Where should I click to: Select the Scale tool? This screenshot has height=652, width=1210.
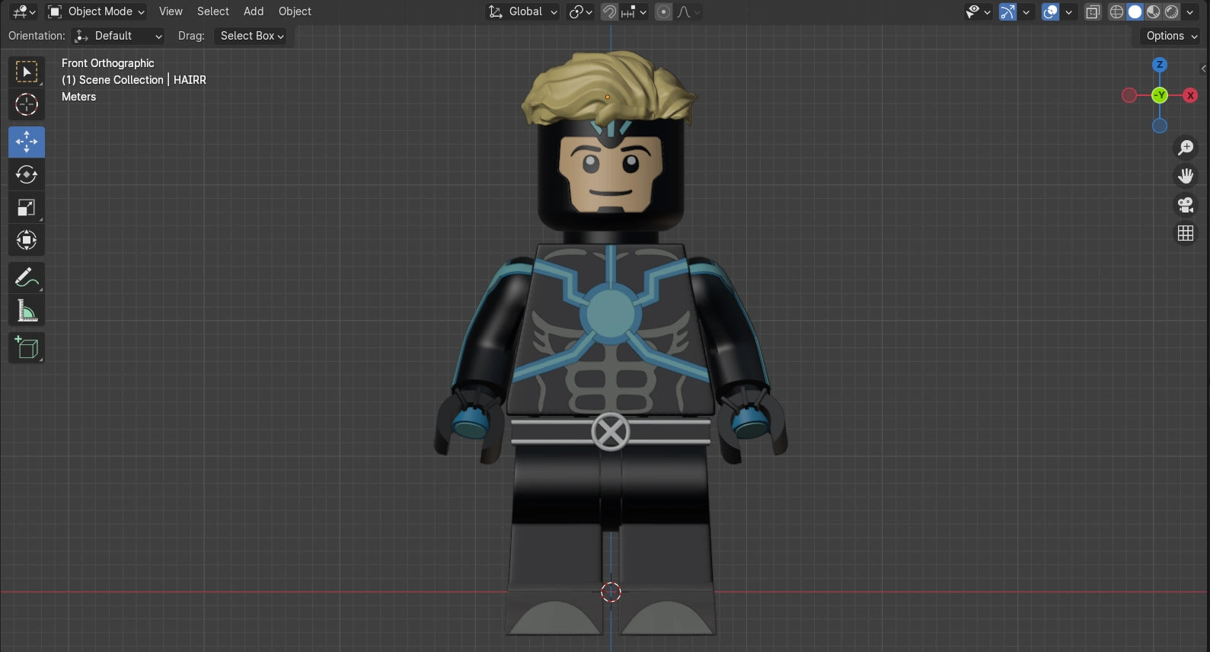[x=27, y=208]
